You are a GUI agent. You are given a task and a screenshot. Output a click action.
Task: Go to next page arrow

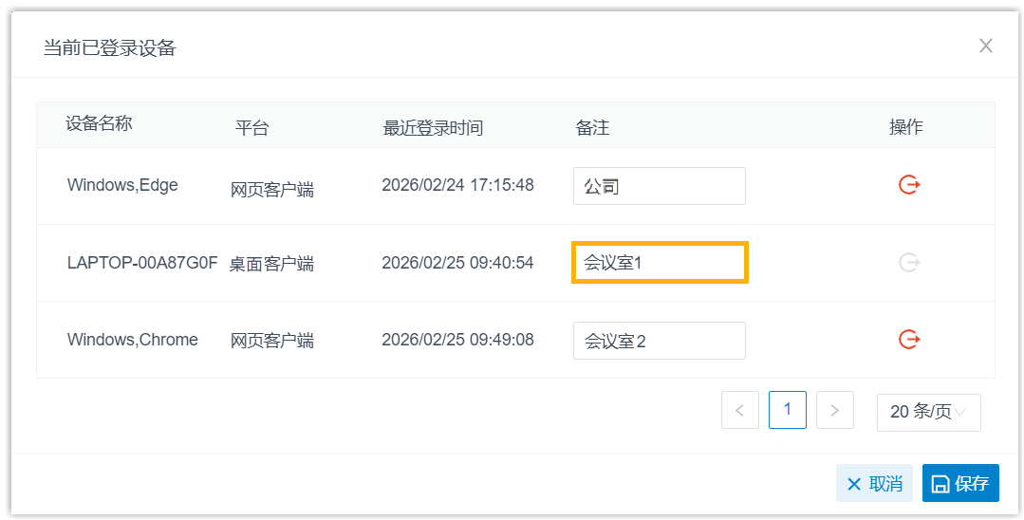(834, 411)
